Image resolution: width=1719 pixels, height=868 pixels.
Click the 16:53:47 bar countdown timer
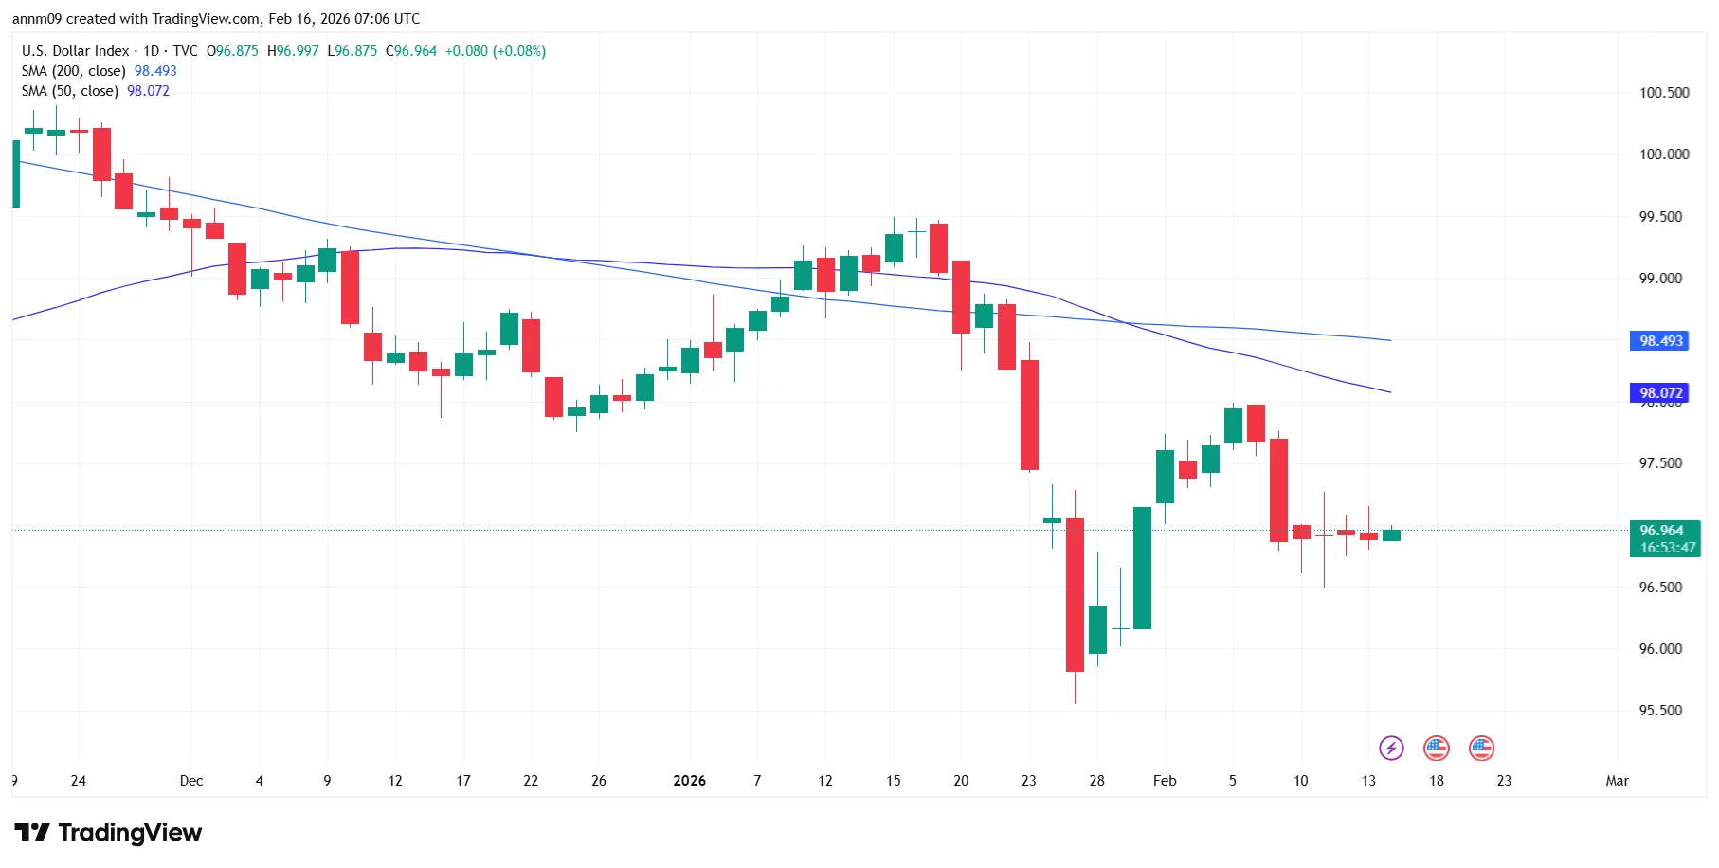pos(1667,548)
